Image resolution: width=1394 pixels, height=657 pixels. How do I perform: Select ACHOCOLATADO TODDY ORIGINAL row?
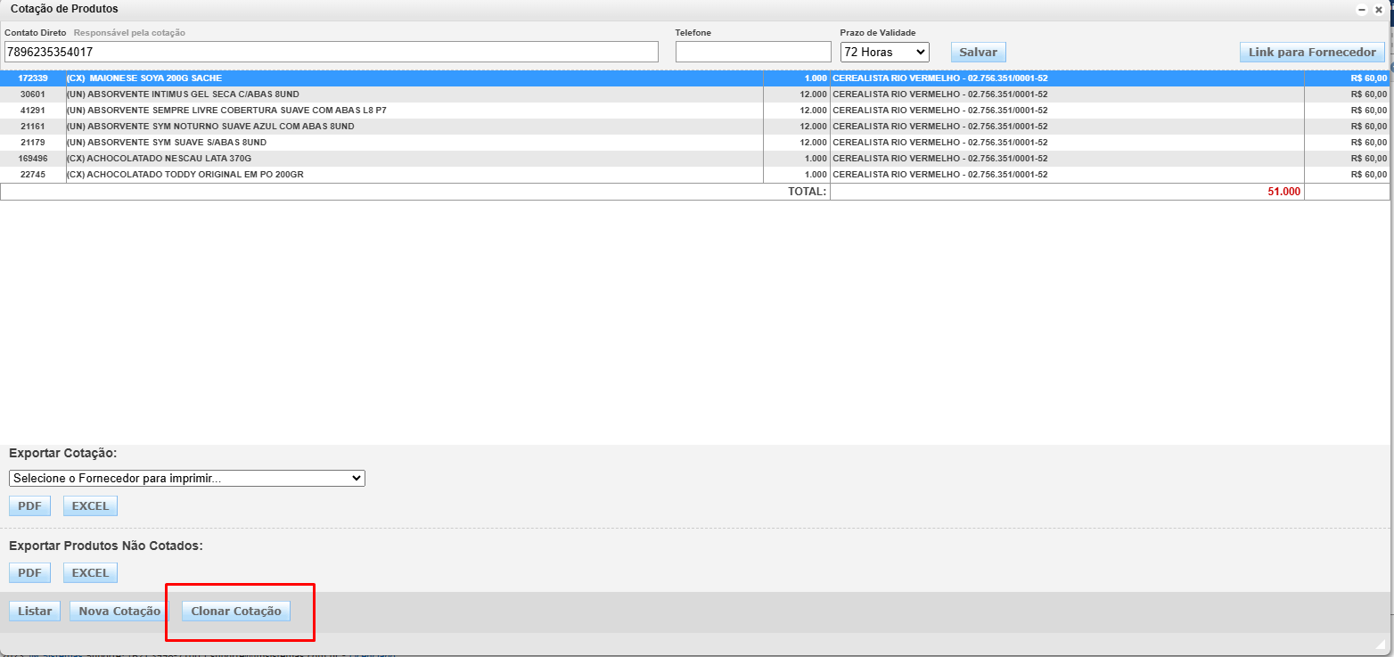[x=357, y=175]
